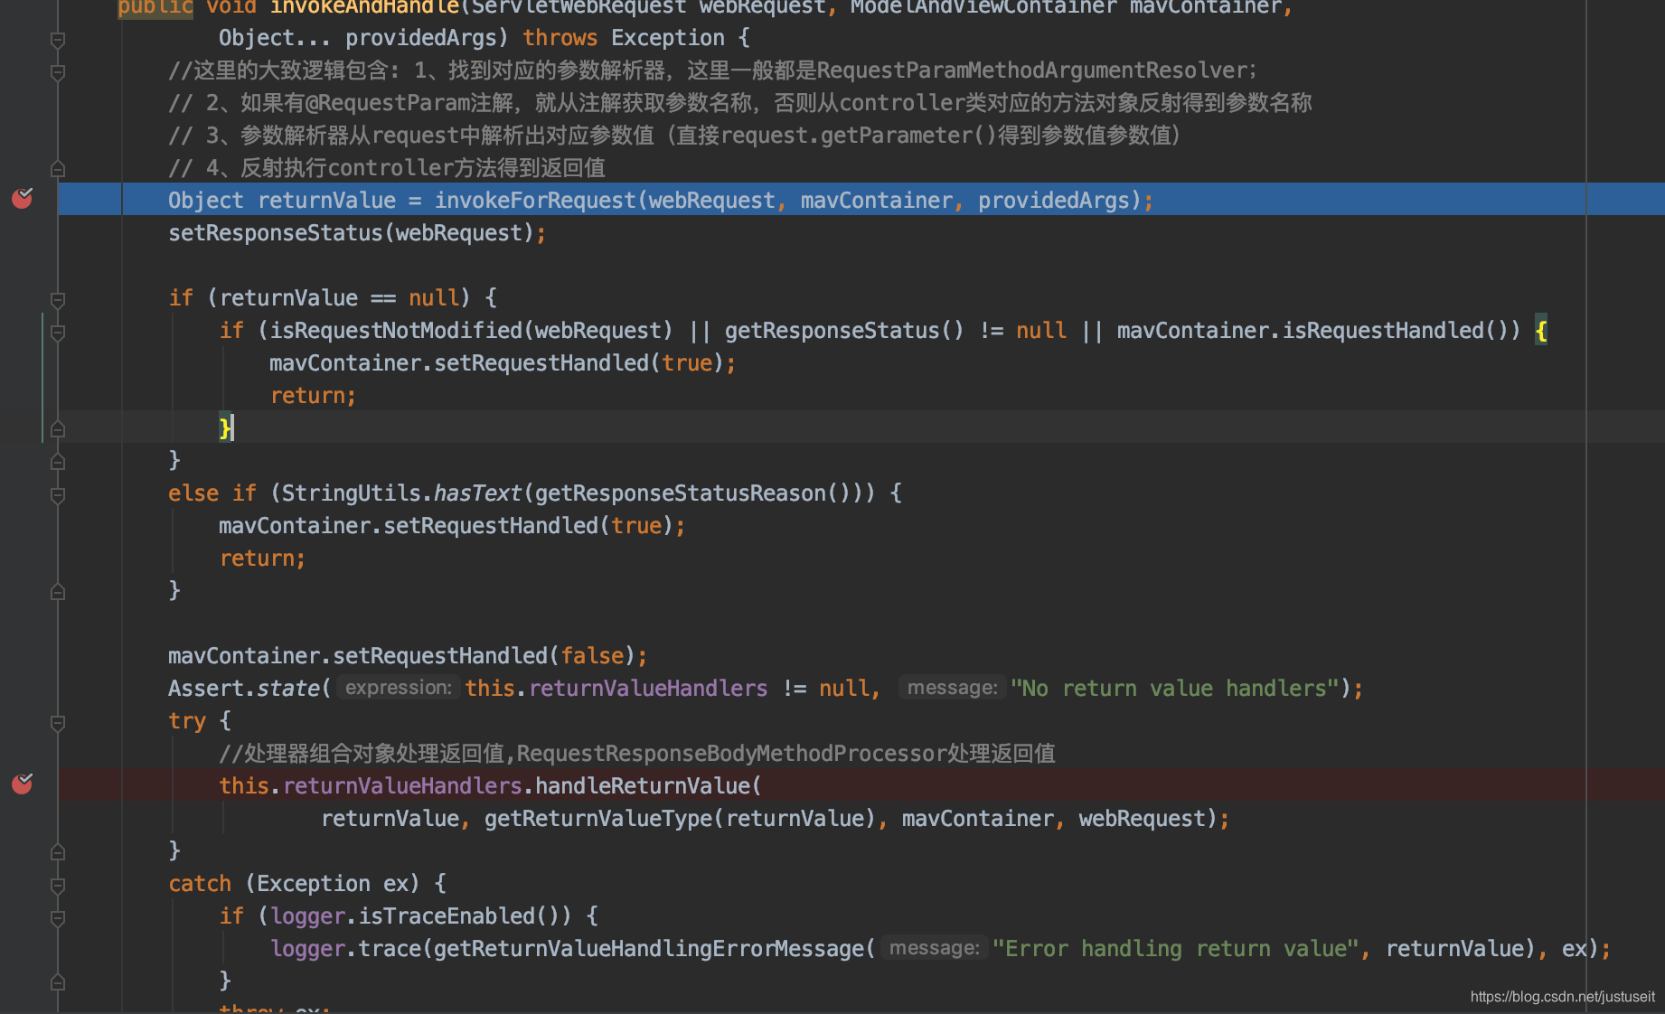Click StringUtils.hasText method name

coord(477,493)
